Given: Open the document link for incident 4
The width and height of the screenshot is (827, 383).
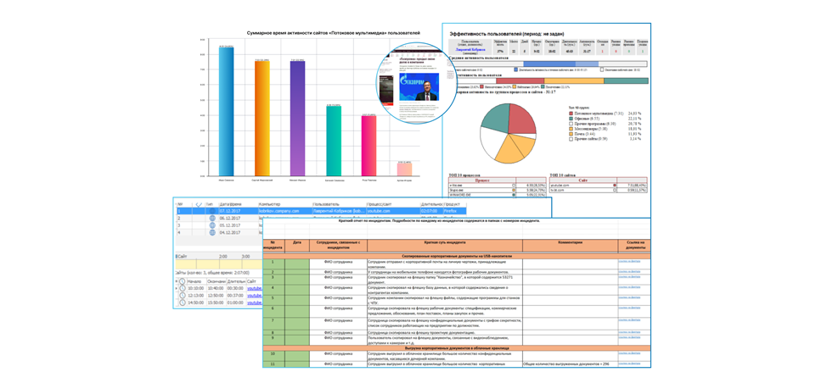Looking at the screenshot, I should point(629,287).
